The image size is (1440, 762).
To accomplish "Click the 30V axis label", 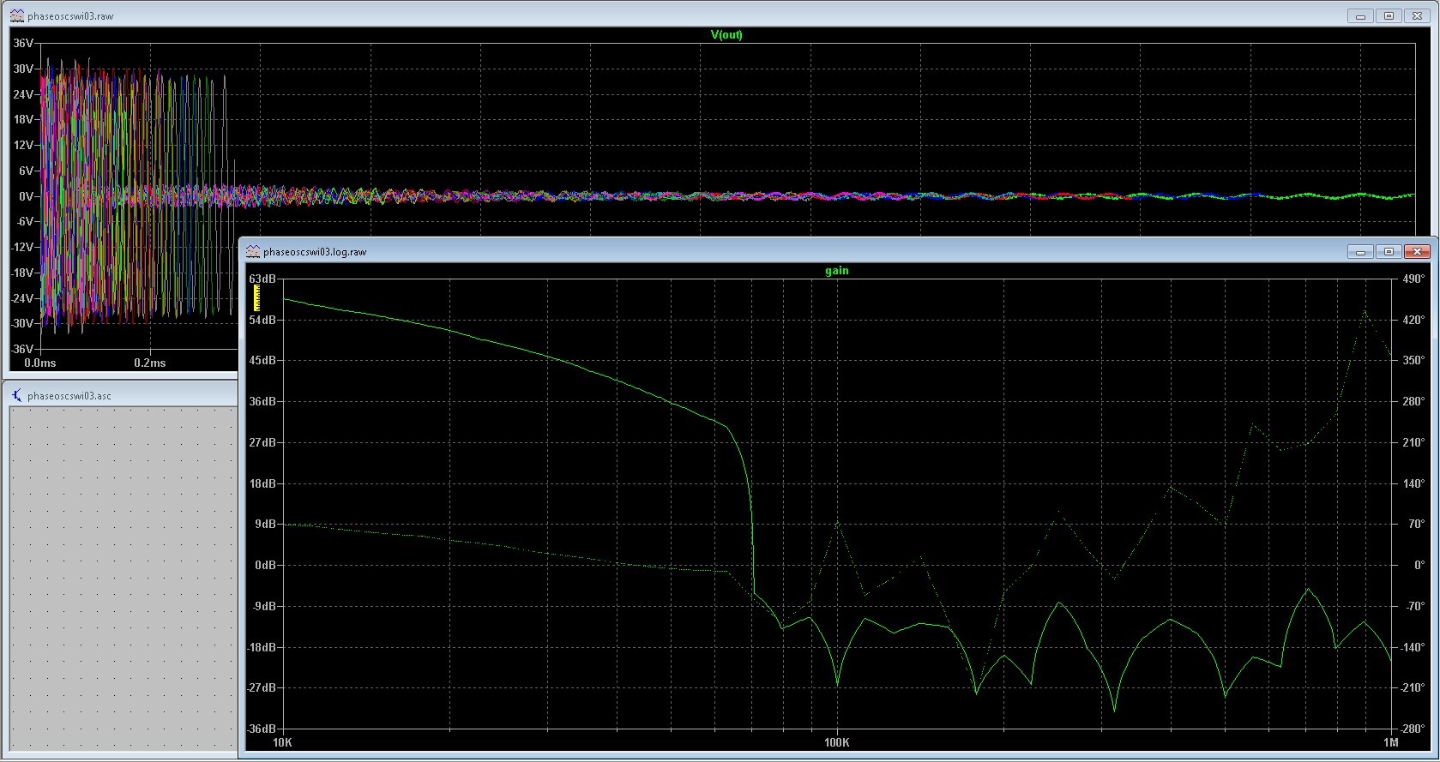I will 23,69.
